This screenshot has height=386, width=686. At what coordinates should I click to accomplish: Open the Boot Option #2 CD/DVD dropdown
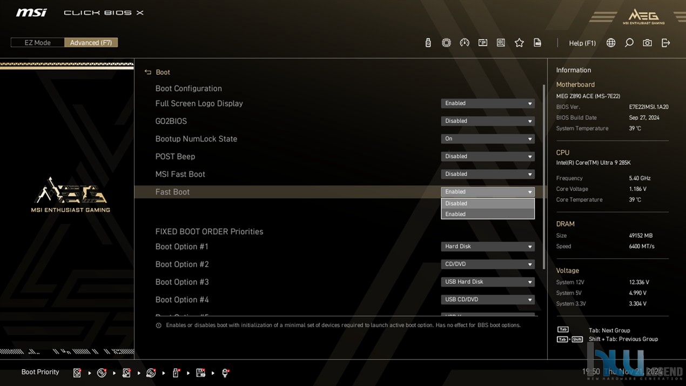point(488,264)
